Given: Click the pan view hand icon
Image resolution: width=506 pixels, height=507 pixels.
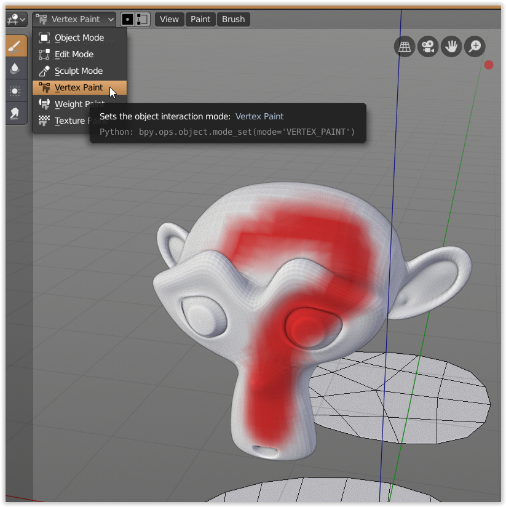Looking at the screenshot, I should (x=451, y=47).
